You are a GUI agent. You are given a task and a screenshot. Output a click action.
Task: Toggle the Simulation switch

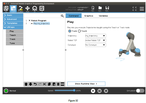pos(140,91)
